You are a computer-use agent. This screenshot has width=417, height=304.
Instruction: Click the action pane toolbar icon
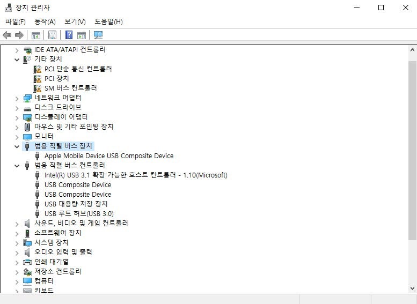tap(82, 35)
